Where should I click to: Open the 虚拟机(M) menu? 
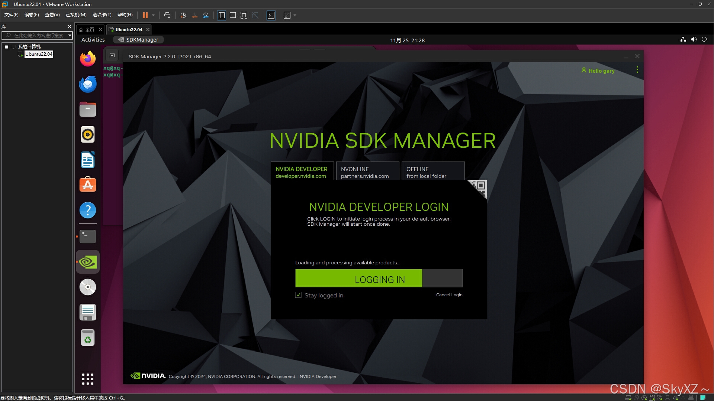point(76,15)
